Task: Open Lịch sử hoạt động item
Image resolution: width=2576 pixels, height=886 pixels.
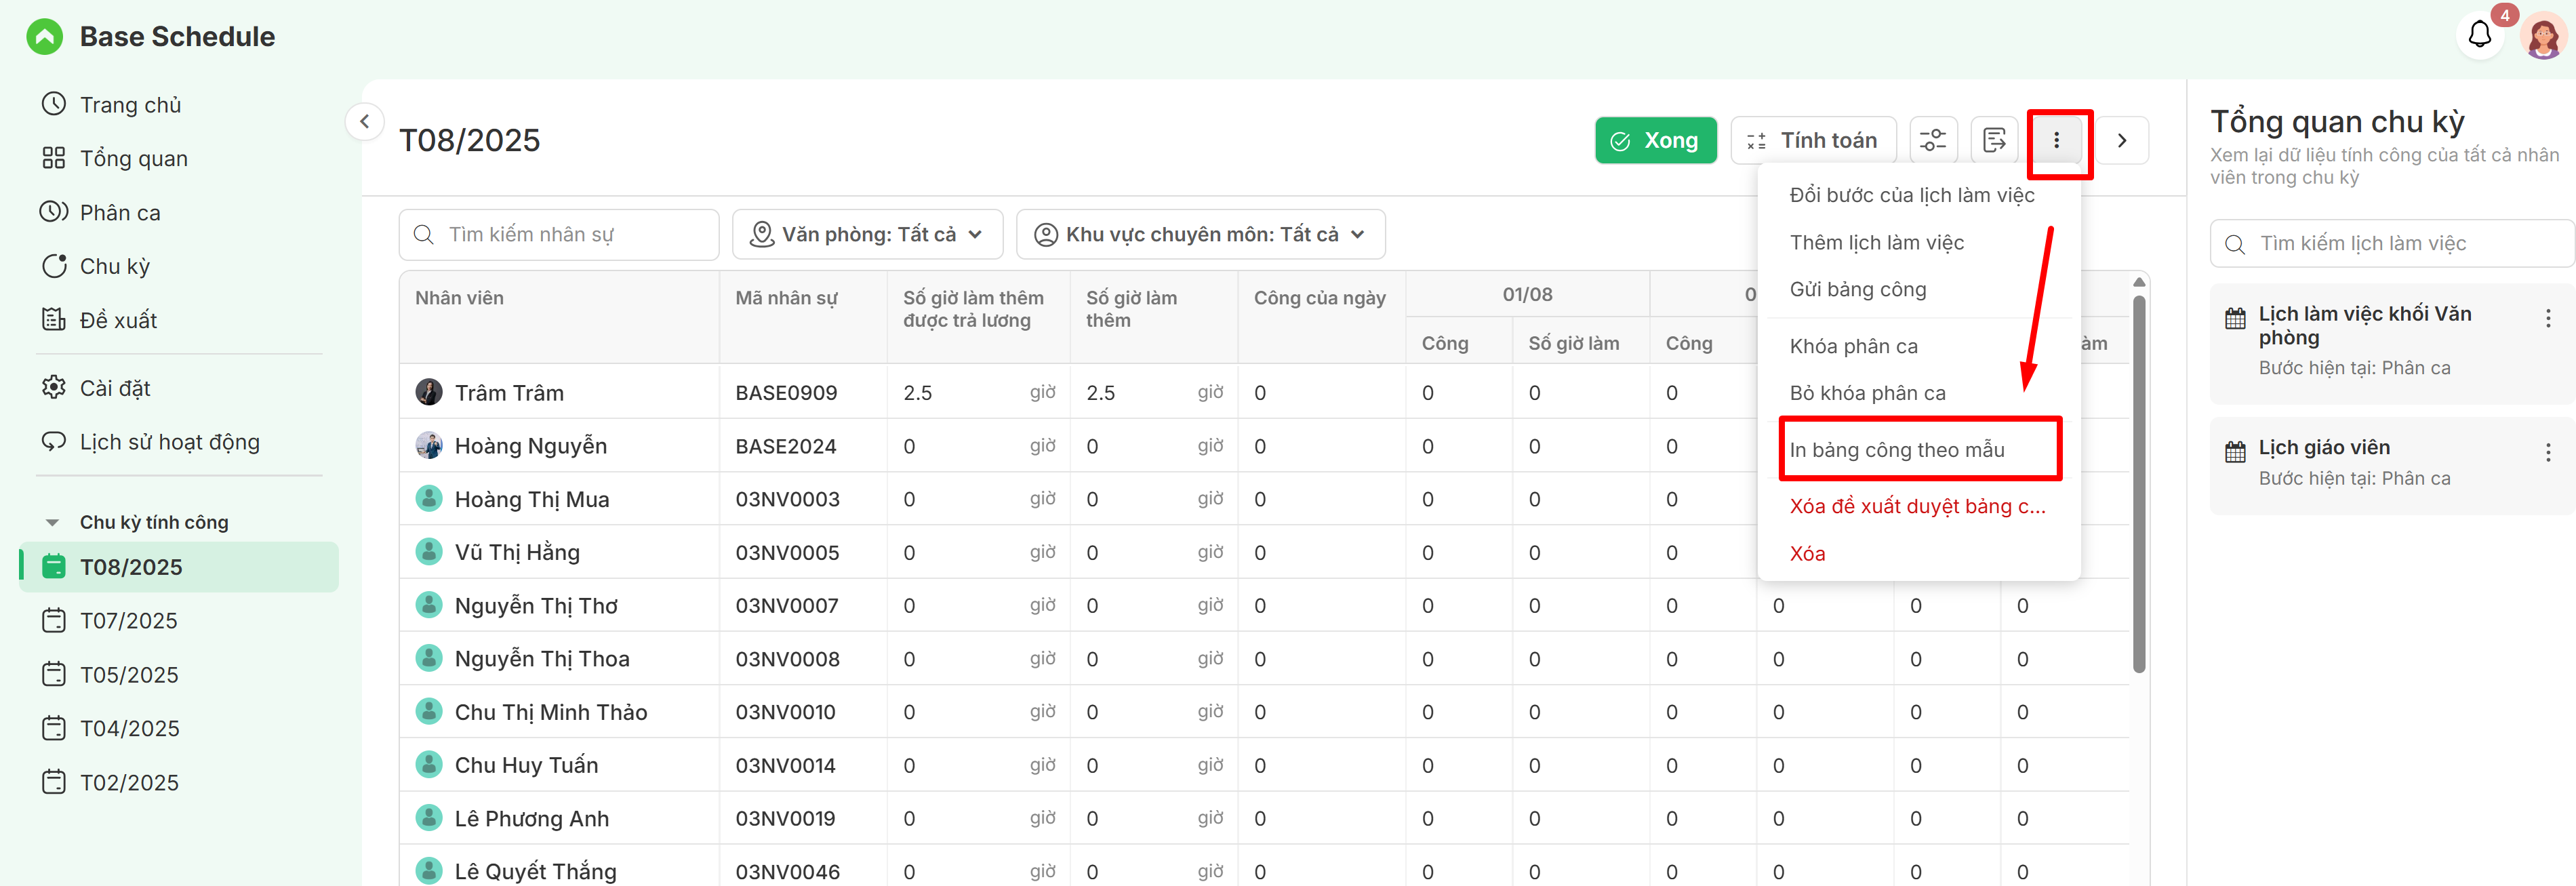Action: click(x=169, y=442)
